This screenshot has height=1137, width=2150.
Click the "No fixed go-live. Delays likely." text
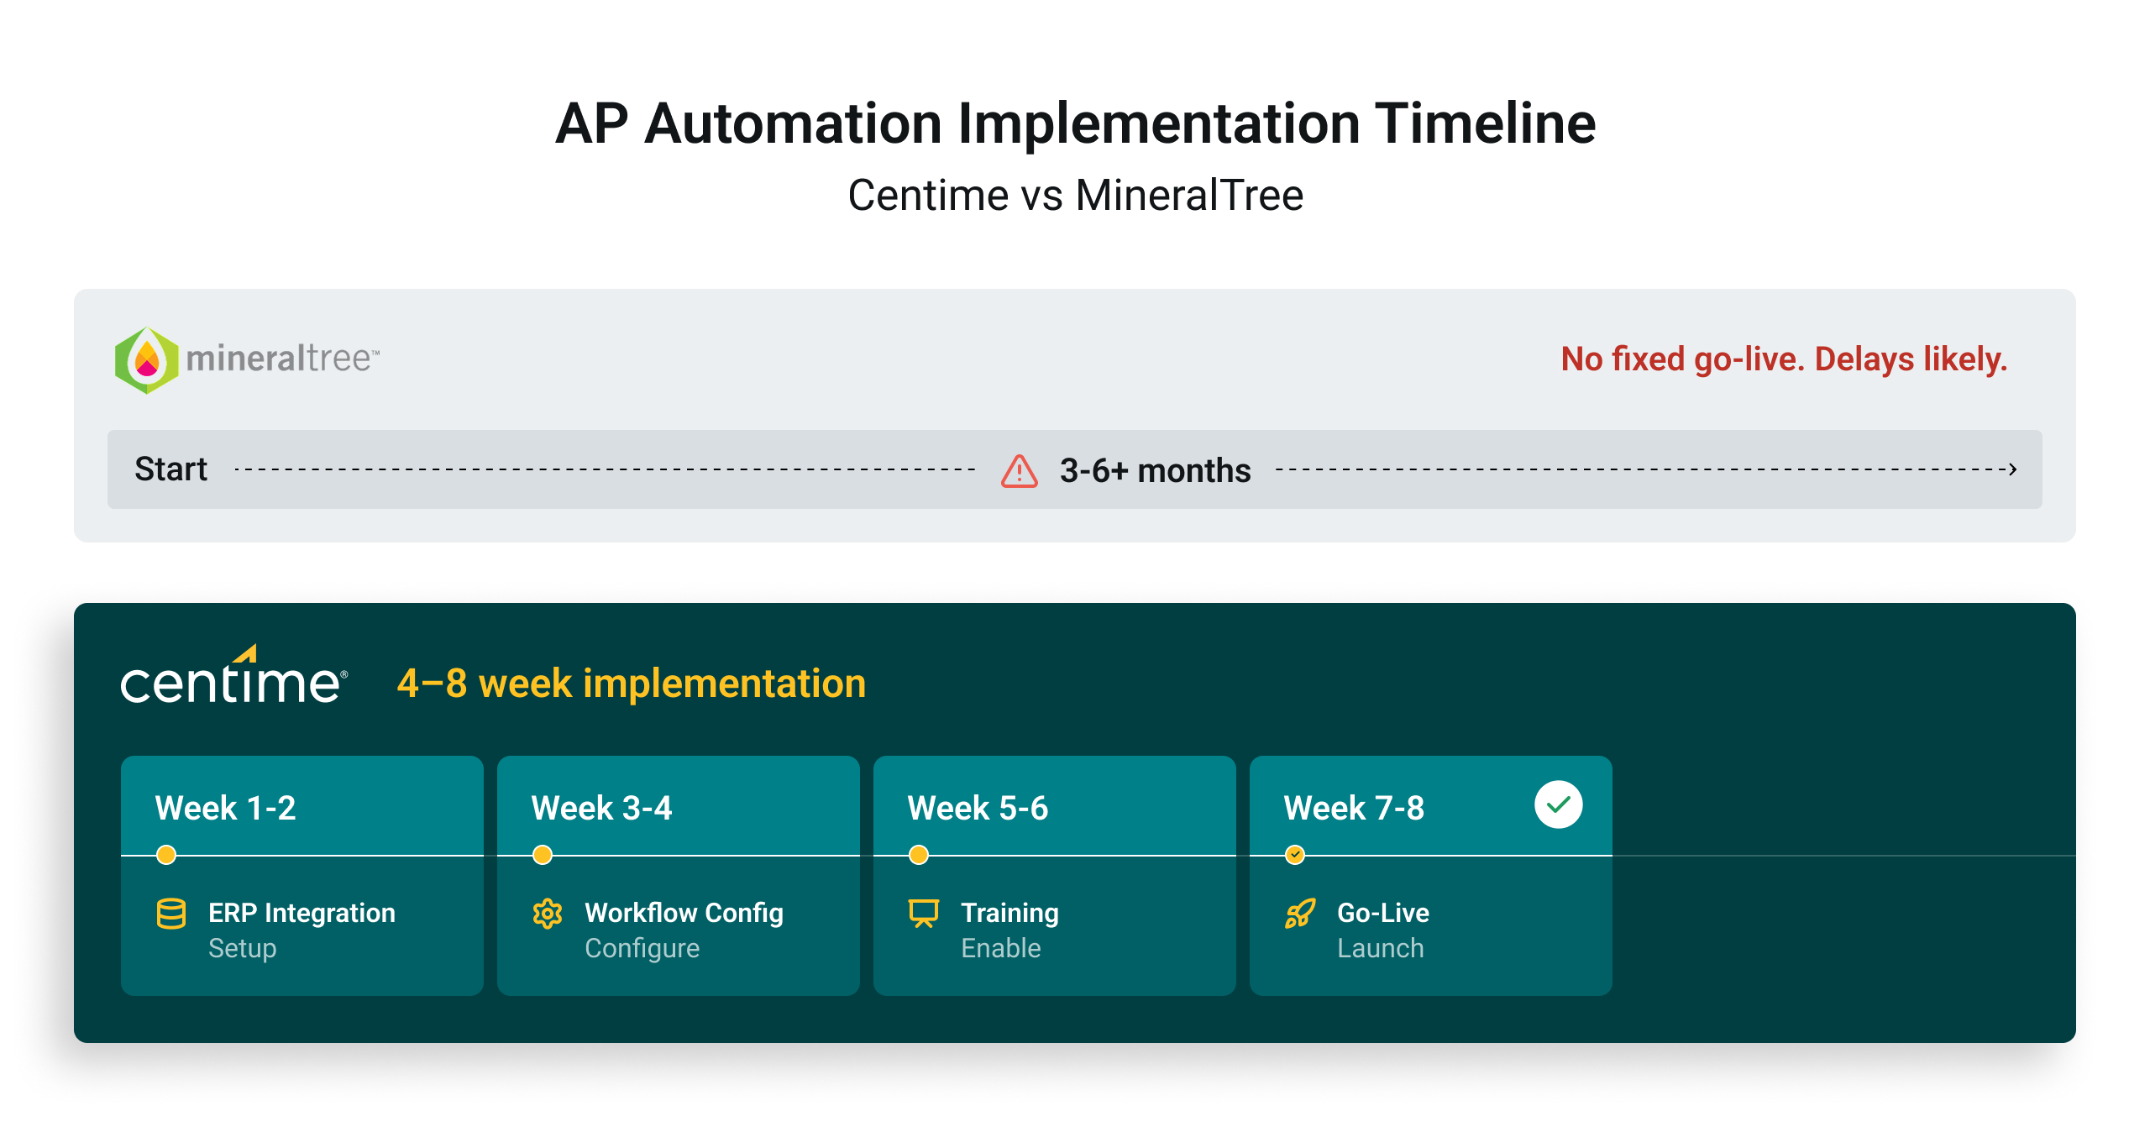(1784, 359)
